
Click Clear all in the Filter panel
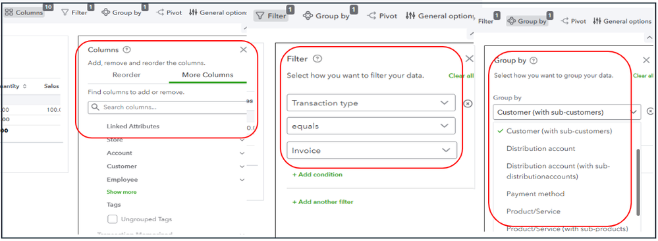461,76
